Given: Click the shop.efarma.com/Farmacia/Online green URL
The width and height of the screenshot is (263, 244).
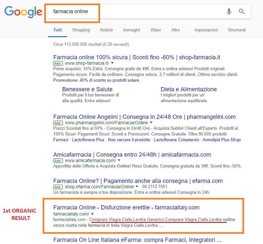Looking at the screenshot, I should pyautogui.click(x=99, y=187).
